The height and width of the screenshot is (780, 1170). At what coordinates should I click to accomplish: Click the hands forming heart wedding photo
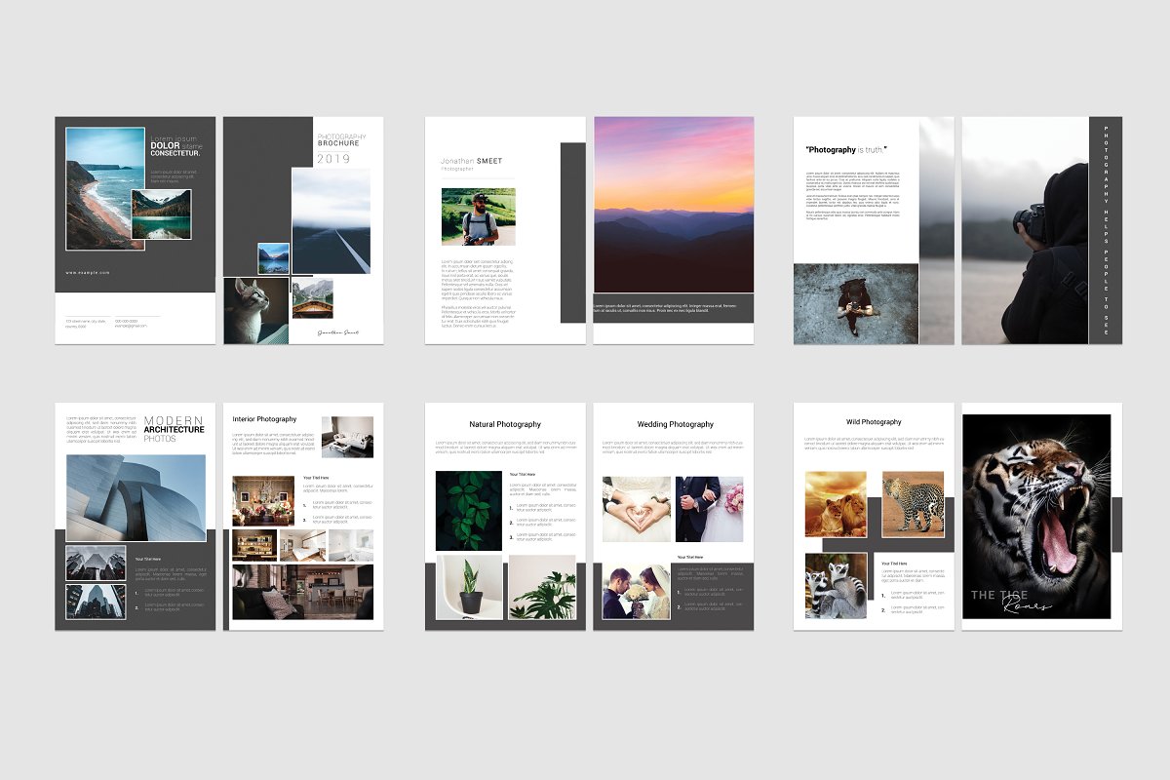click(x=637, y=509)
